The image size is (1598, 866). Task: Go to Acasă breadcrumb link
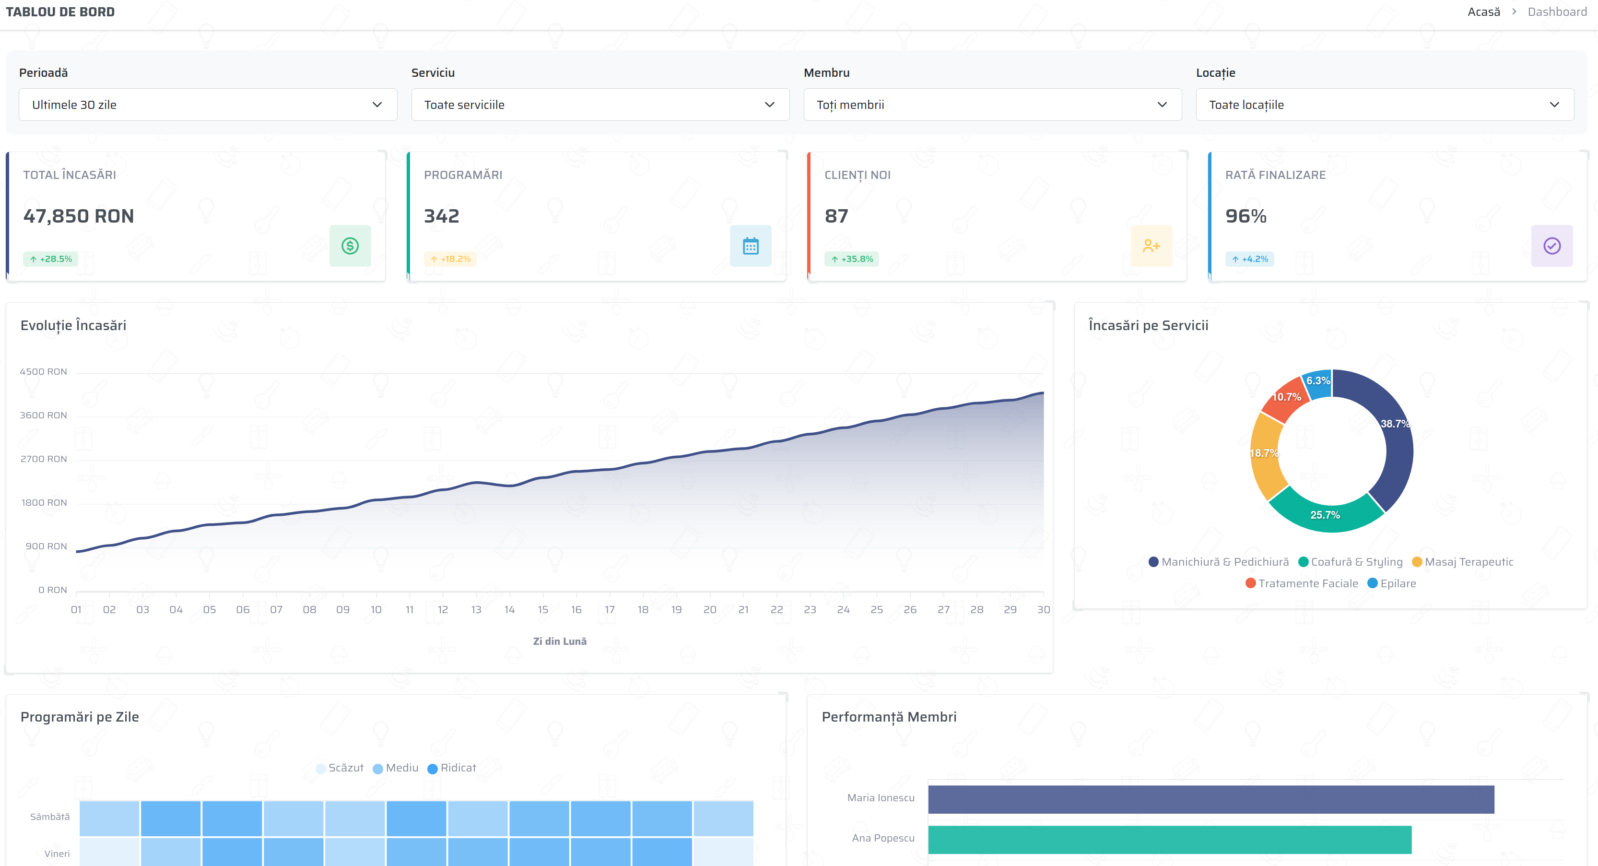1483,12
